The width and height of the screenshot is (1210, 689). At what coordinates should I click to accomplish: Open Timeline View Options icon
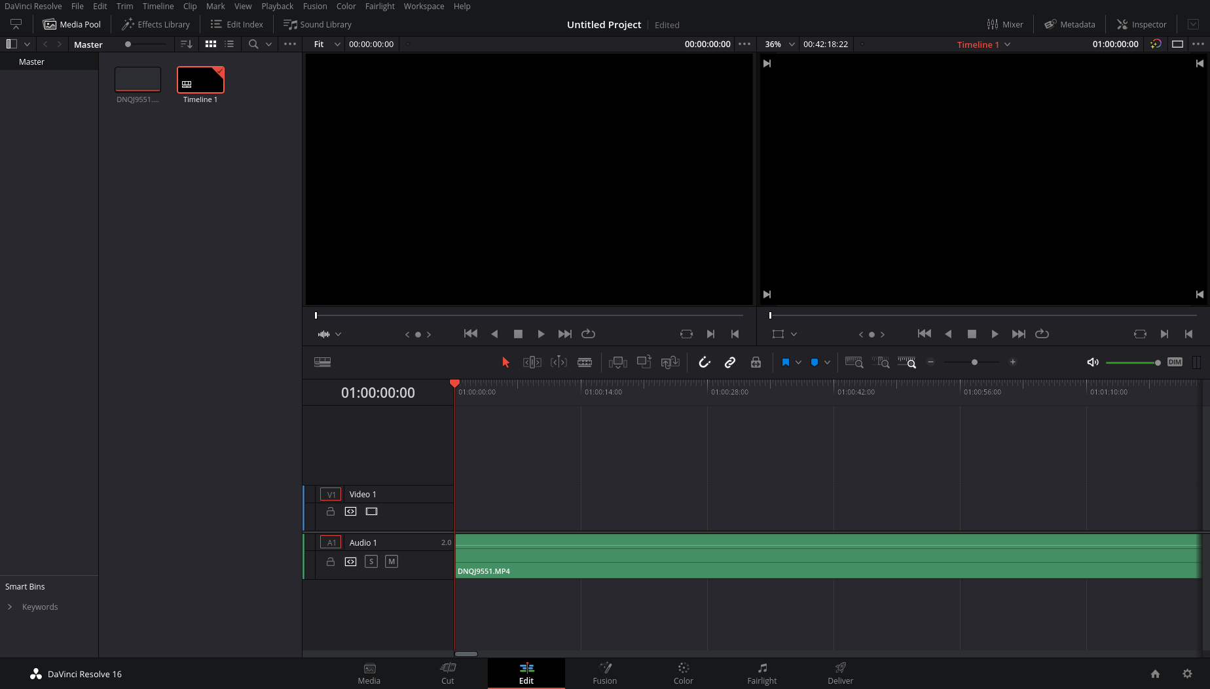click(x=322, y=362)
